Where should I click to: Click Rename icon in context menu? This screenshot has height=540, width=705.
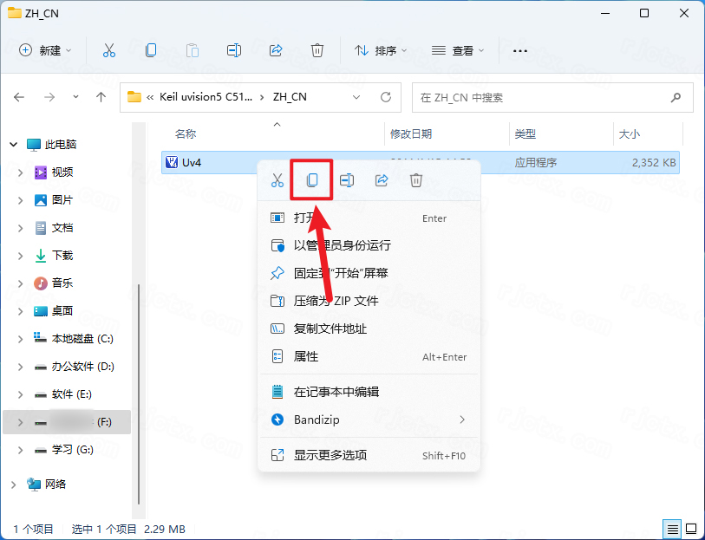point(347,180)
